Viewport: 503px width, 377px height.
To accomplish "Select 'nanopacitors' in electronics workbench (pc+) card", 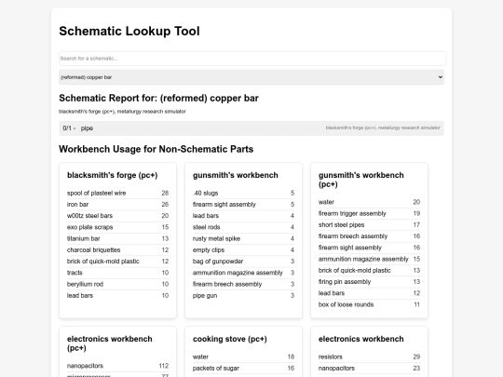I will (117, 366).
